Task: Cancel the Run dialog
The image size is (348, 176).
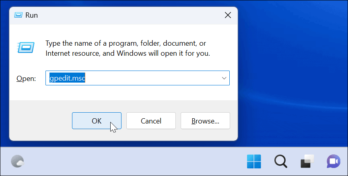Action: tap(151, 121)
